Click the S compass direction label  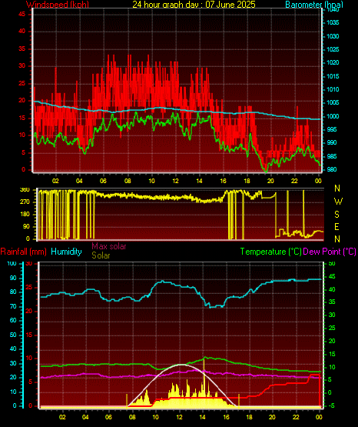pos(336,215)
